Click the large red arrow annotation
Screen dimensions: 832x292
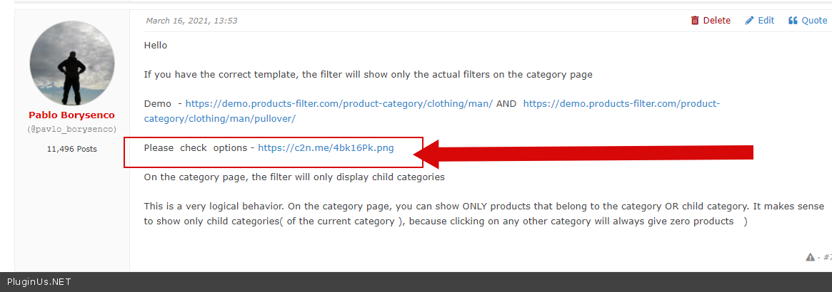586,153
